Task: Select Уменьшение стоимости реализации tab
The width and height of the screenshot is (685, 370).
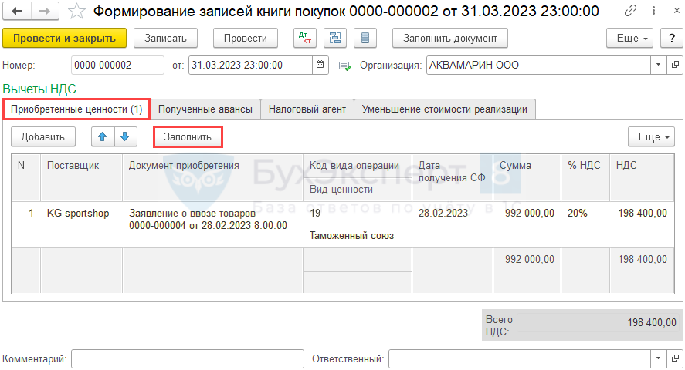Action: 445,109
